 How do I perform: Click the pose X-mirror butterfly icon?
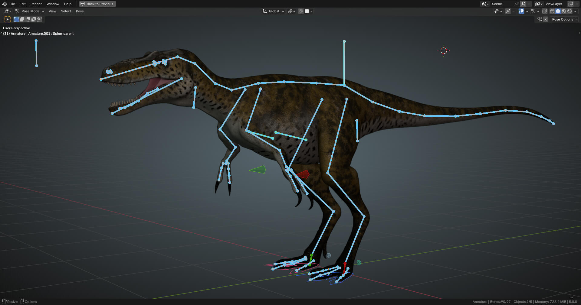click(x=540, y=19)
